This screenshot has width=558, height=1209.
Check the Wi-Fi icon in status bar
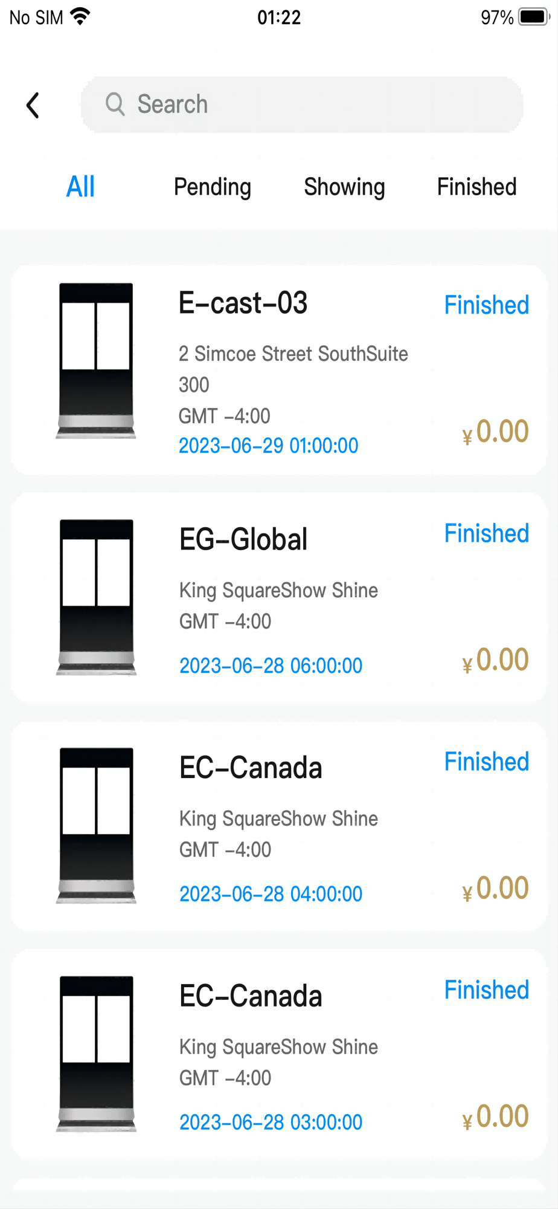[80, 17]
